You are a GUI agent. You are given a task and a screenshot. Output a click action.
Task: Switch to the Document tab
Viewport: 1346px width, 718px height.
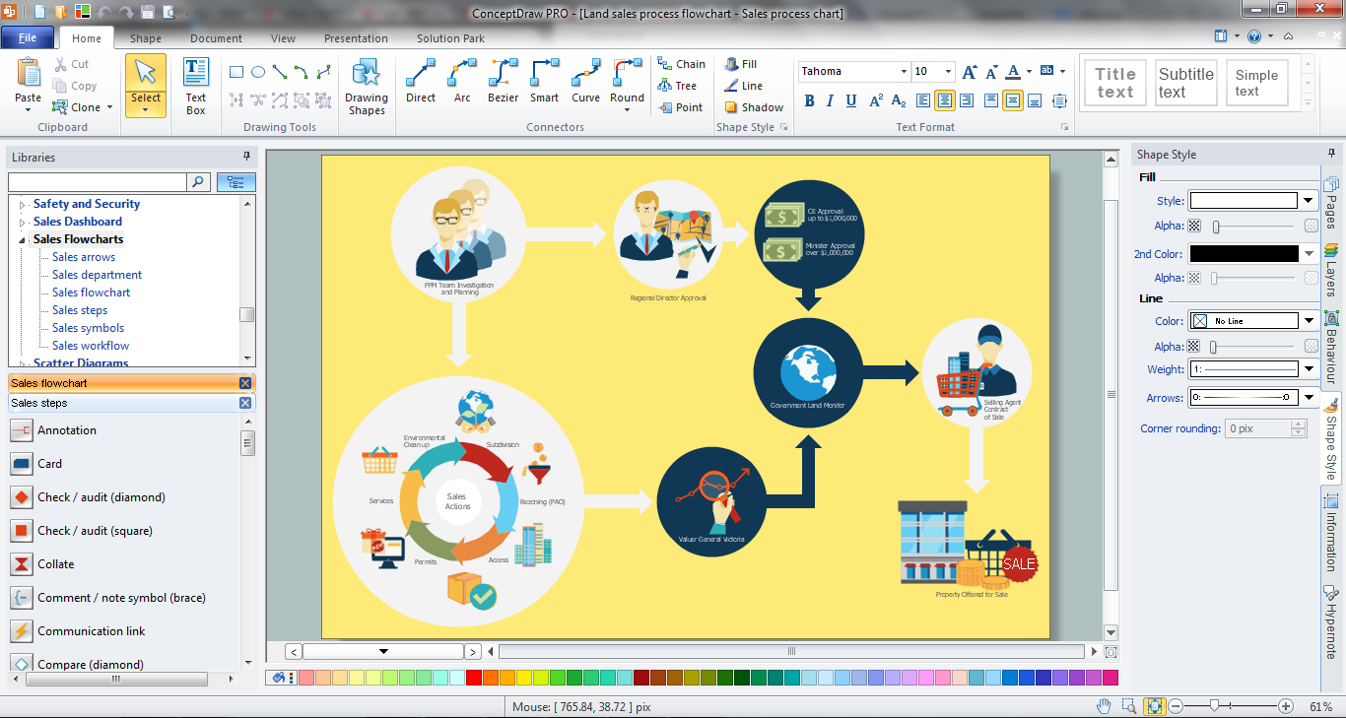pos(216,38)
